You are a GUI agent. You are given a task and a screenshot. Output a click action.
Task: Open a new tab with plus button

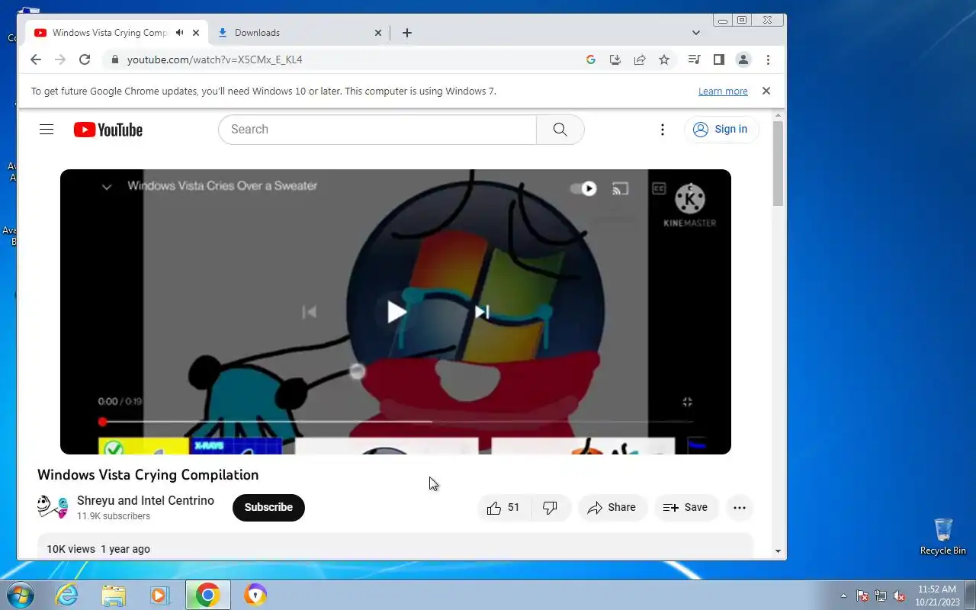pos(407,33)
